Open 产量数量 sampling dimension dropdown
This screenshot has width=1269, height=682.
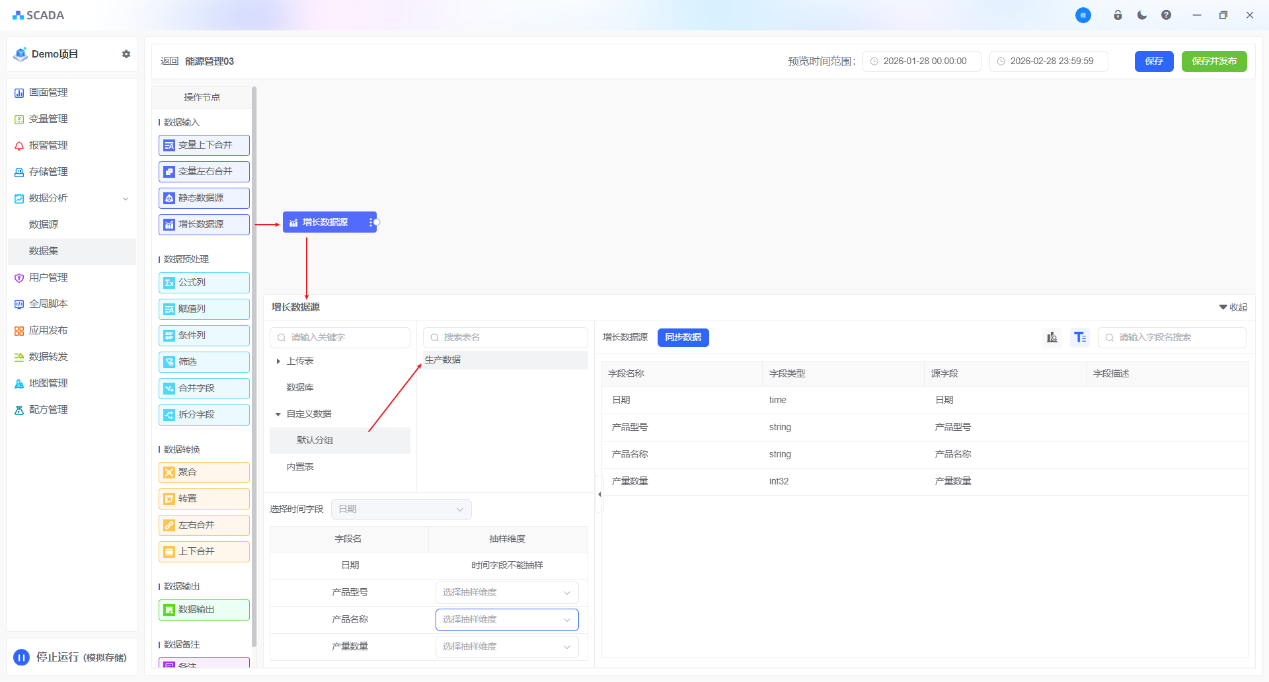point(506,647)
